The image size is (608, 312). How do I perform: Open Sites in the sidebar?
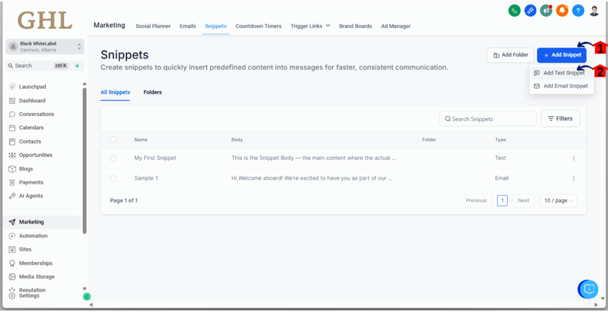25,250
